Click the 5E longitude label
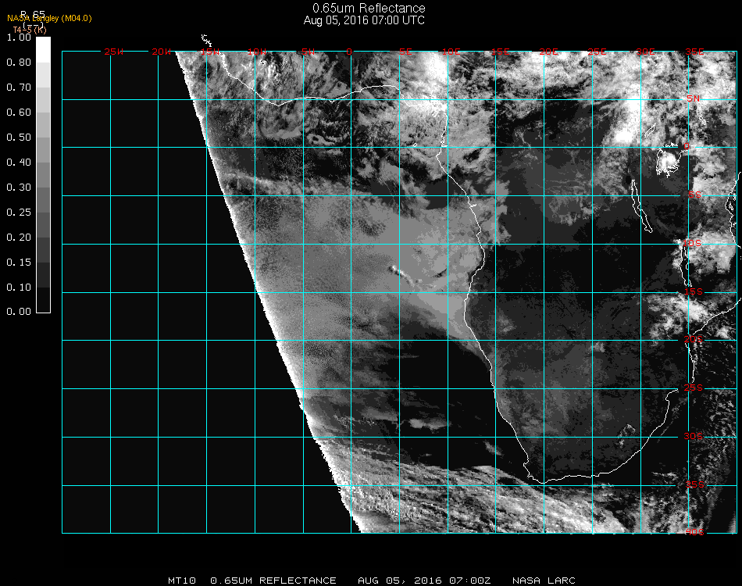Viewport: 742px width, 586px height. [405, 52]
